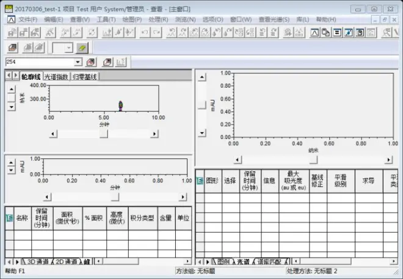403x279 pixels.
Task: Click the green eraser toolbar icon
Action: point(82,48)
